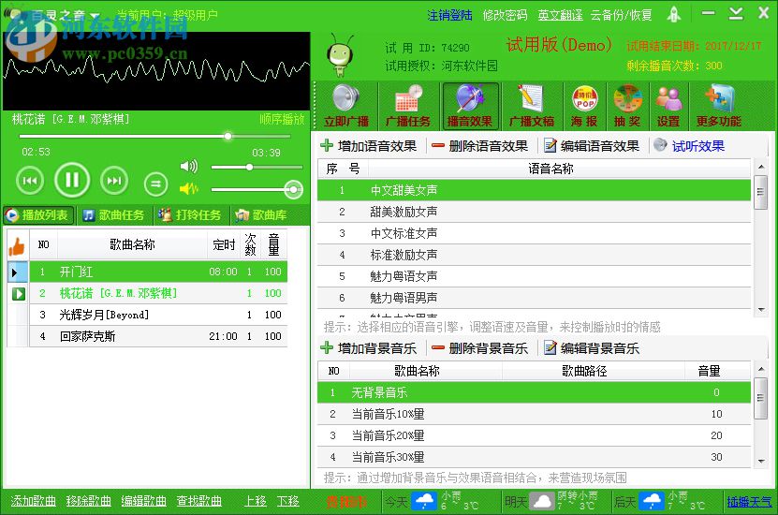Viewport: 778px width, 515px height.
Task: Select voice 魅力粤语男声
Action: click(534, 298)
